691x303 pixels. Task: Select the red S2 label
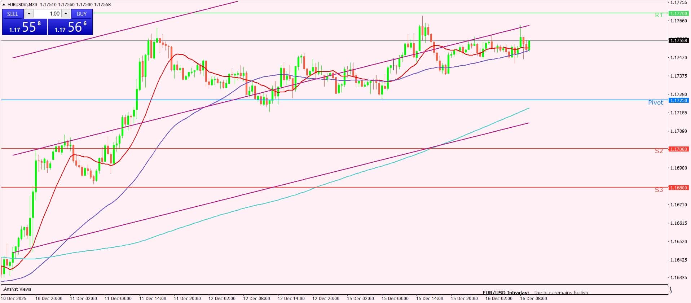(x=659, y=151)
